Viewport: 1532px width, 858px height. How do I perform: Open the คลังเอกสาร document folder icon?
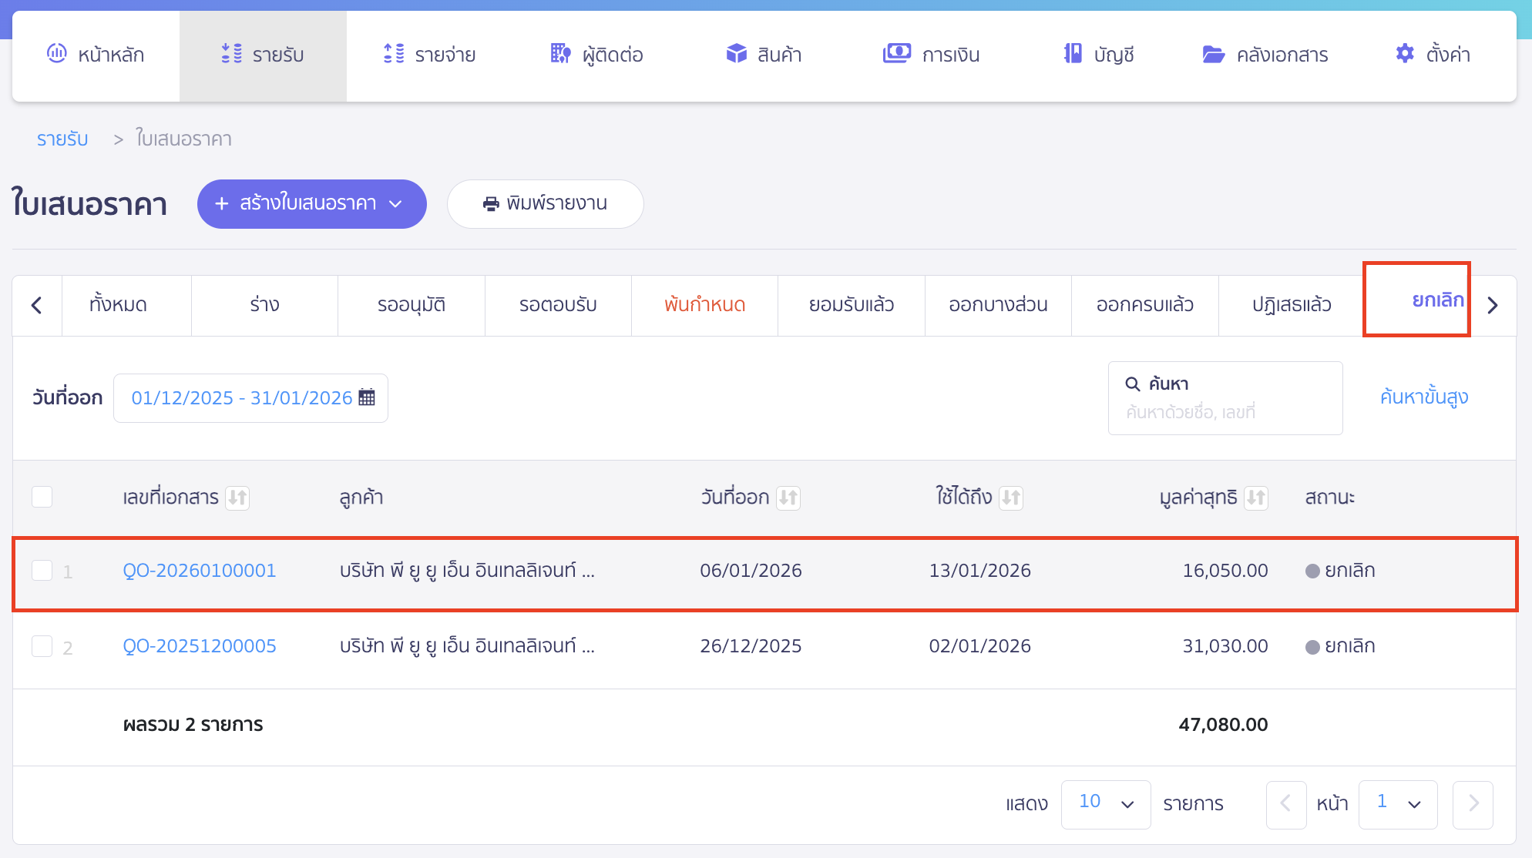[x=1214, y=54]
